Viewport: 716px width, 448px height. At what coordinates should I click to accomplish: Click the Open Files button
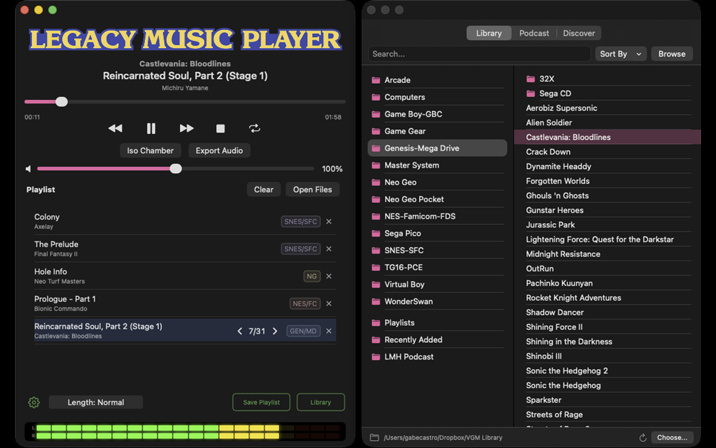point(313,189)
